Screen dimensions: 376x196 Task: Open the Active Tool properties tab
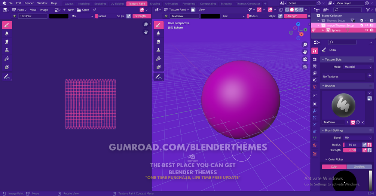pos(315,50)
